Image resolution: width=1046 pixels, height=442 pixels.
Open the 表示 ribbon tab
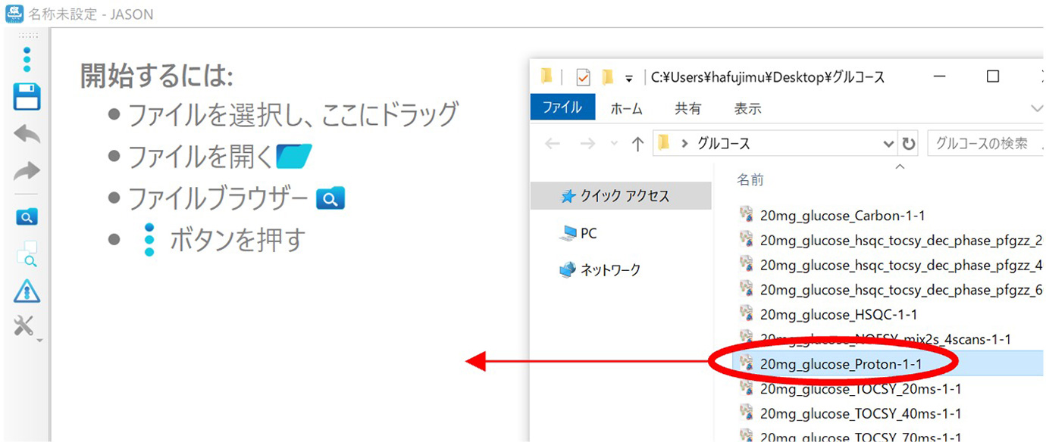[x=747, y=109]
